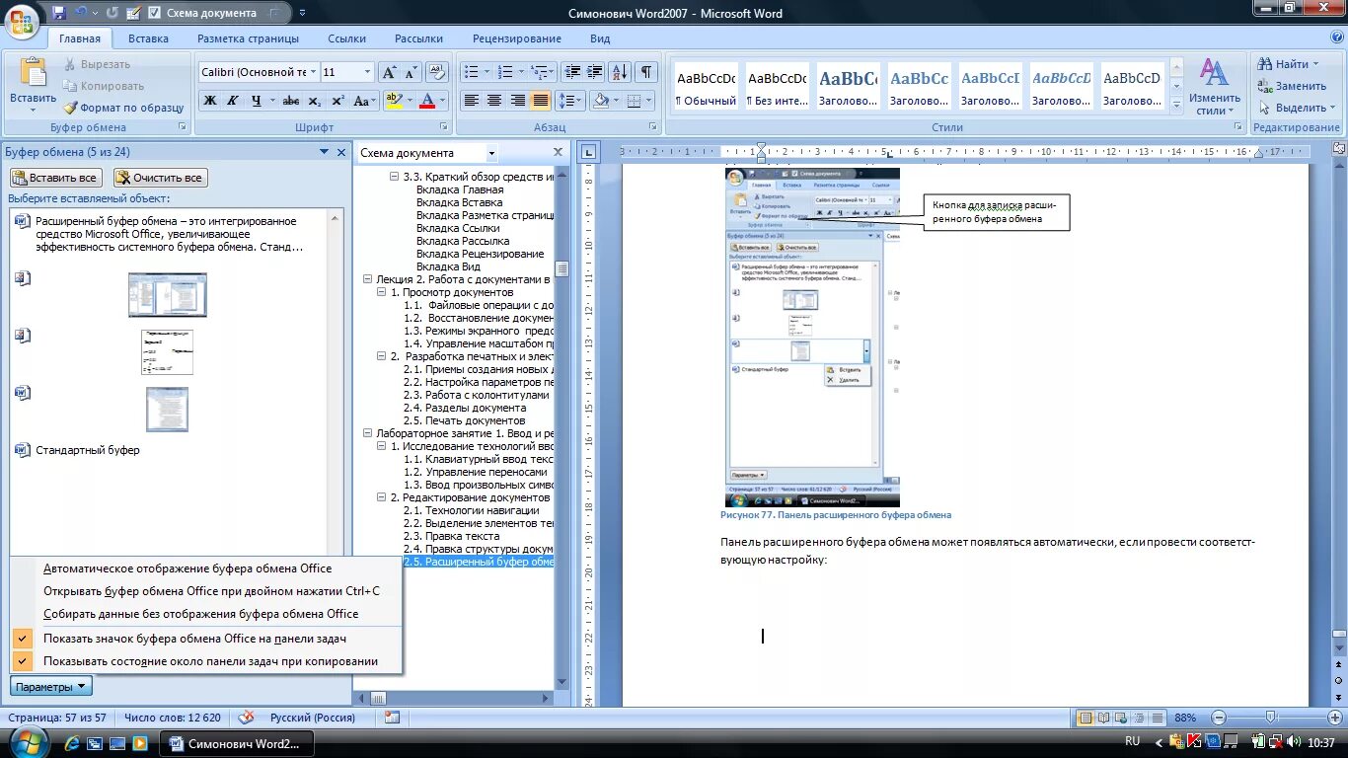Zoom in with the plus button
This screenshot has height=758, width=1348.
(x=1335, y=718)
